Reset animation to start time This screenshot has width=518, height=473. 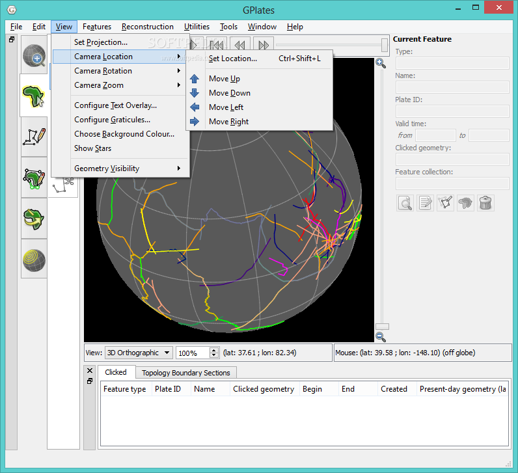(217, 45)
